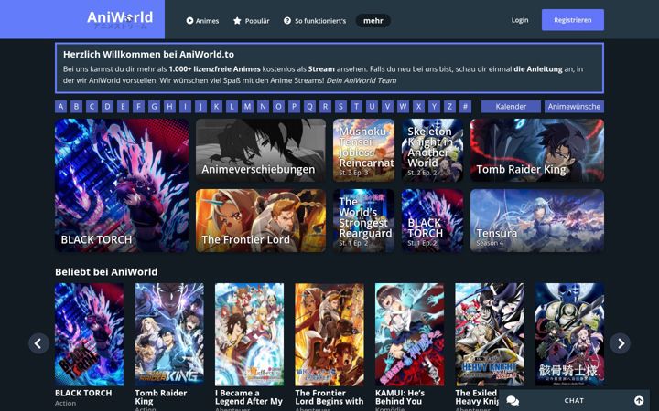Show previous popular animes with left arrow
This screenshot has height=411, width=659.
[38, 343]
